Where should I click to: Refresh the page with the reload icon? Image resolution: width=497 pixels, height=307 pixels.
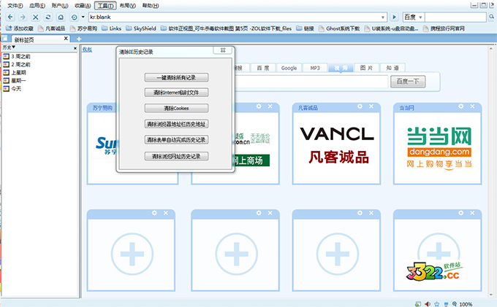click(48, 17)
